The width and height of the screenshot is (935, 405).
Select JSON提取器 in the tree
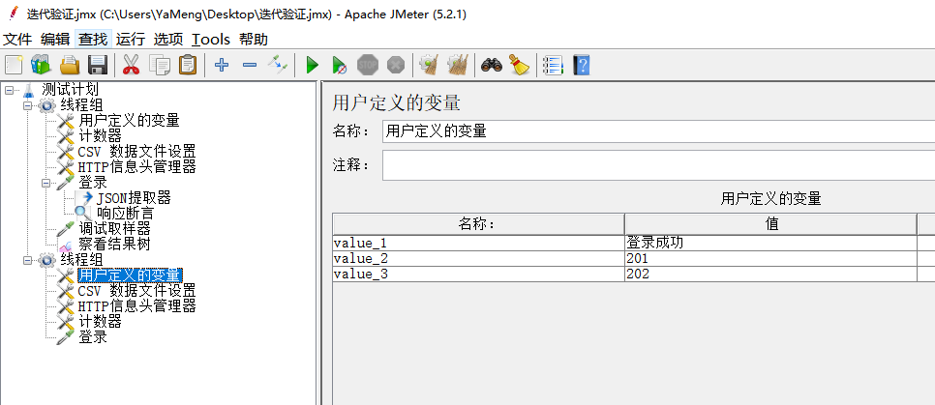click(x=134, y=198)
